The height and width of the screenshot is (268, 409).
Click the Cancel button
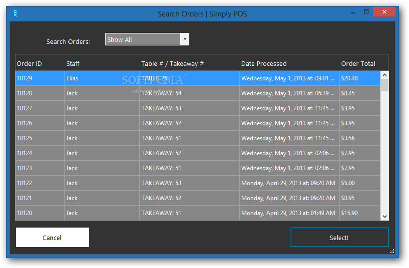click(52, 237)
